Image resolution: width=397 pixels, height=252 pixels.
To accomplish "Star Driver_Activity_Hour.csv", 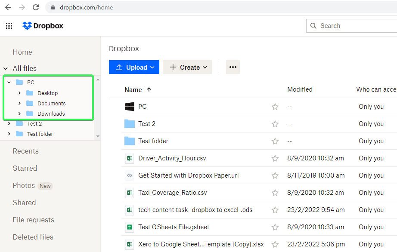I will click(x=275, y=158).
